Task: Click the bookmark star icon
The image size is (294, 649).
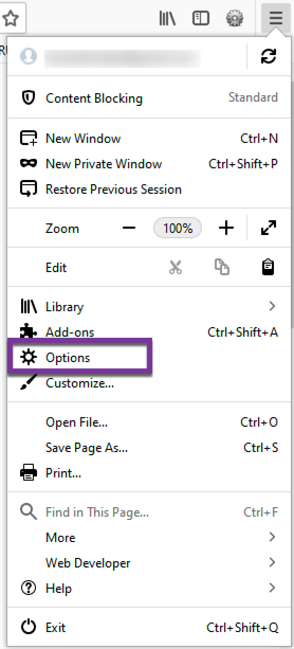Action: [11, 19]
